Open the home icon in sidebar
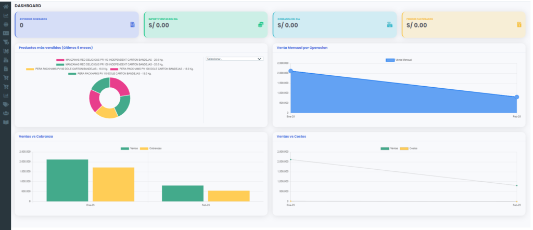533x230 pixels. click(x=6, y=6)
